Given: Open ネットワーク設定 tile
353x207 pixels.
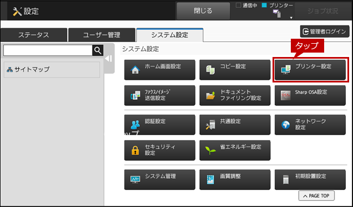Looking at the screenshot, I should click(310, 125).
